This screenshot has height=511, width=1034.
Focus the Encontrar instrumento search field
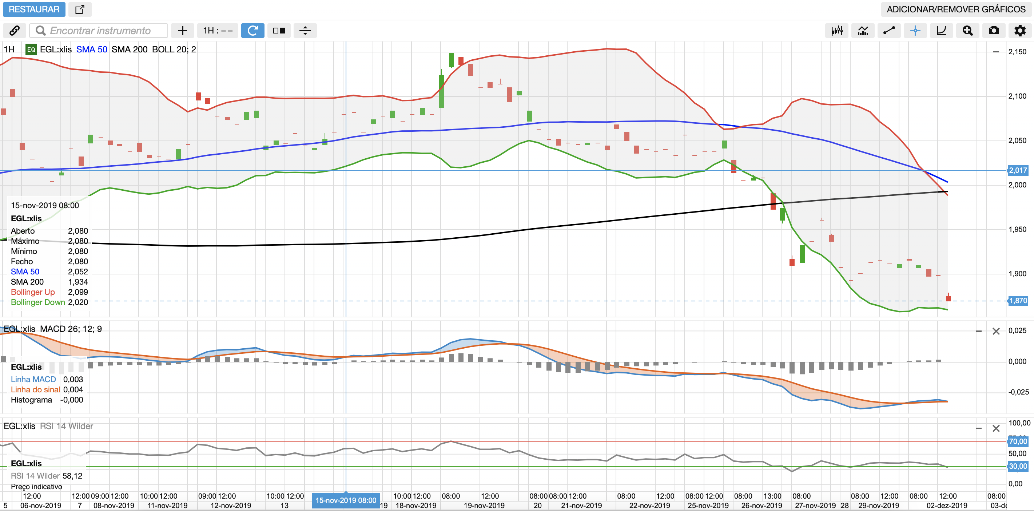click(x=99, y=31)
